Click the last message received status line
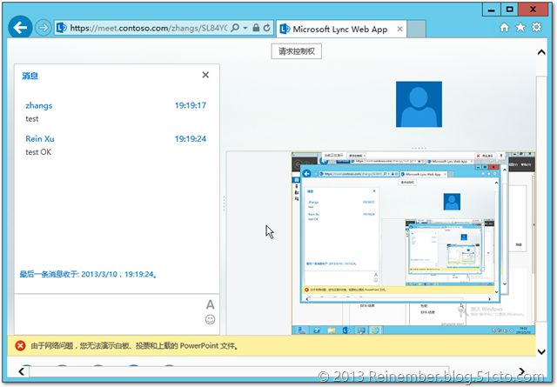557x387 pixels. click(x=88, y=274)
